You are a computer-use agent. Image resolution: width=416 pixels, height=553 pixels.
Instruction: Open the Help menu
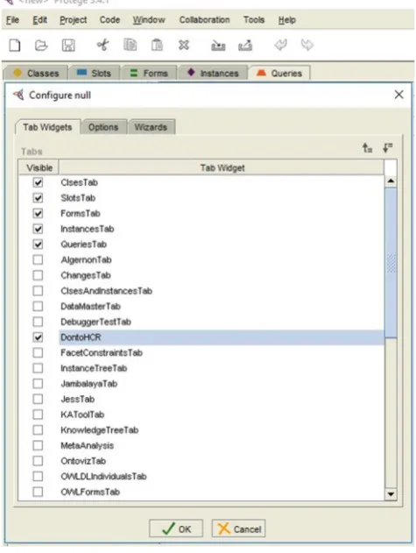pyautogui.click(x=287, y=20)
